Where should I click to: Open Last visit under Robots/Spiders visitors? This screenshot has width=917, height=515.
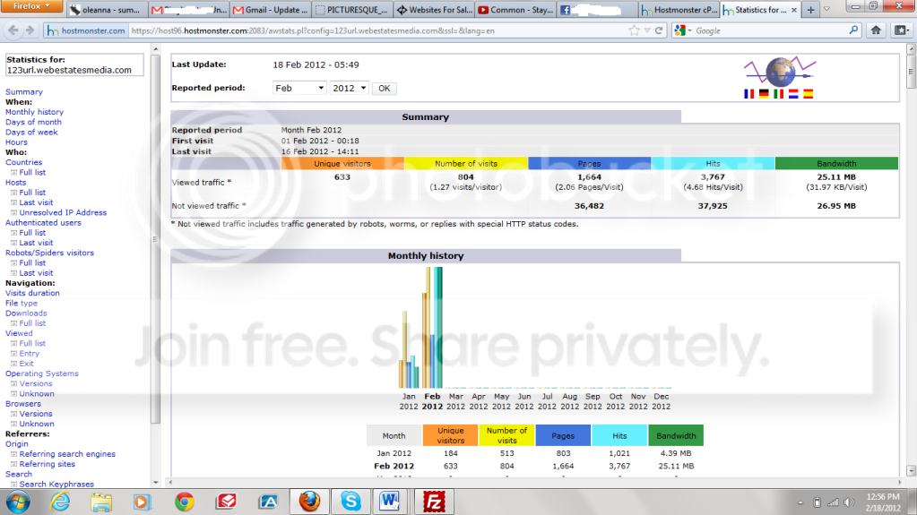(x=36, y=272)
